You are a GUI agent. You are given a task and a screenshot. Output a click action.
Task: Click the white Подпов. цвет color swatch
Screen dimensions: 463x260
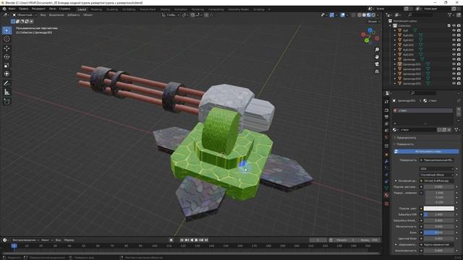(439, 209)
